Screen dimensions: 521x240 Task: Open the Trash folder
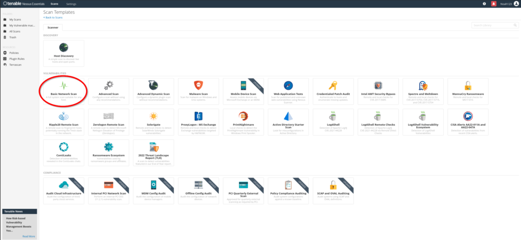click(13, 37)
